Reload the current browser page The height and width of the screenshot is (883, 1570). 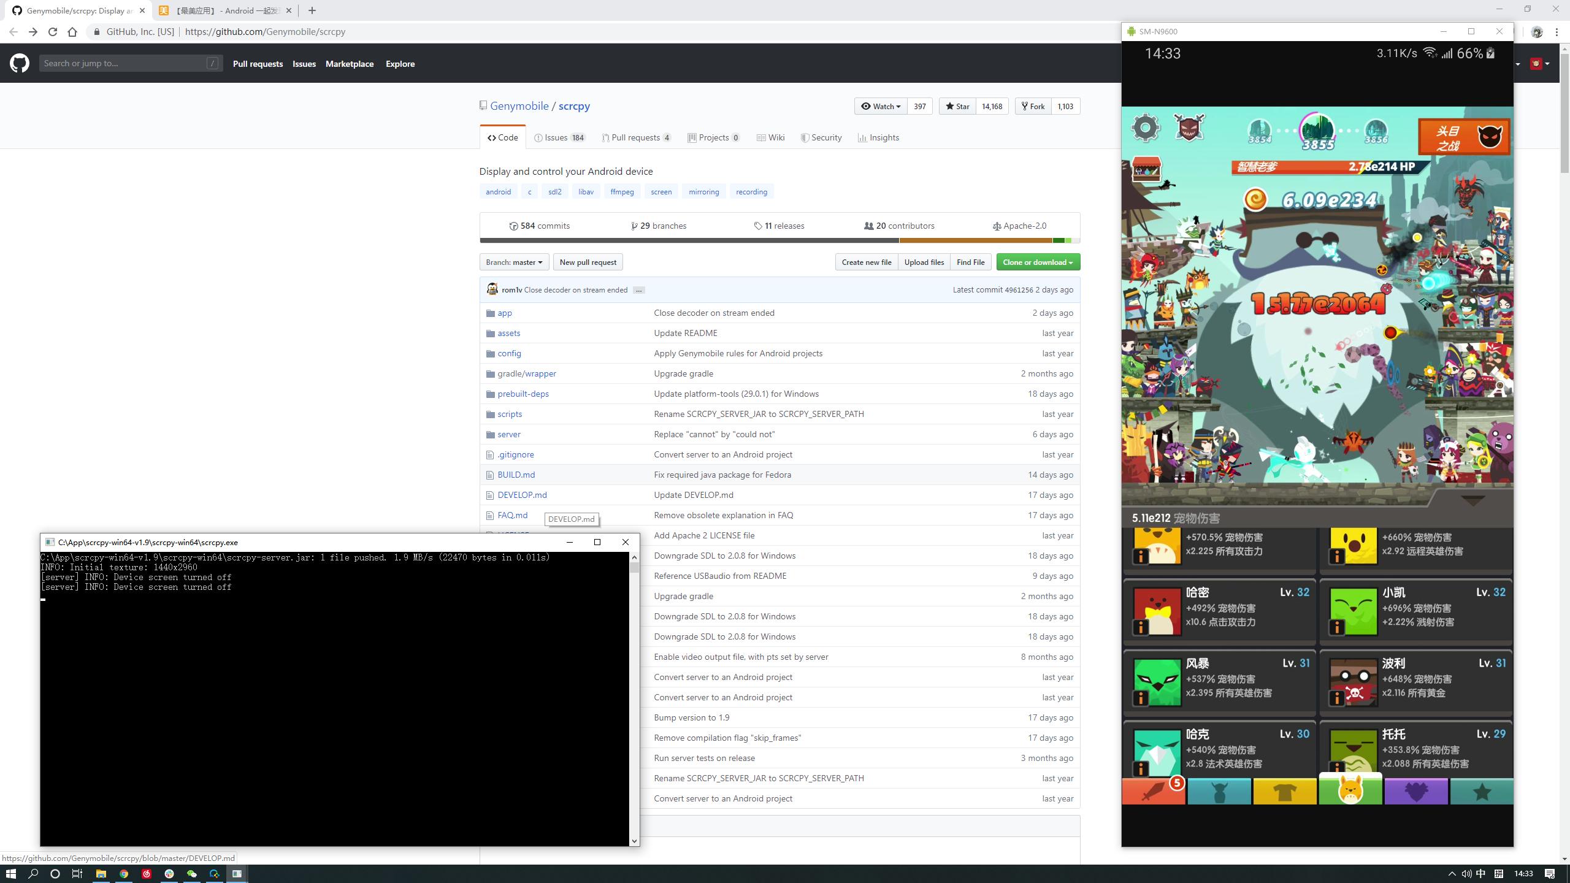[53, 32]
